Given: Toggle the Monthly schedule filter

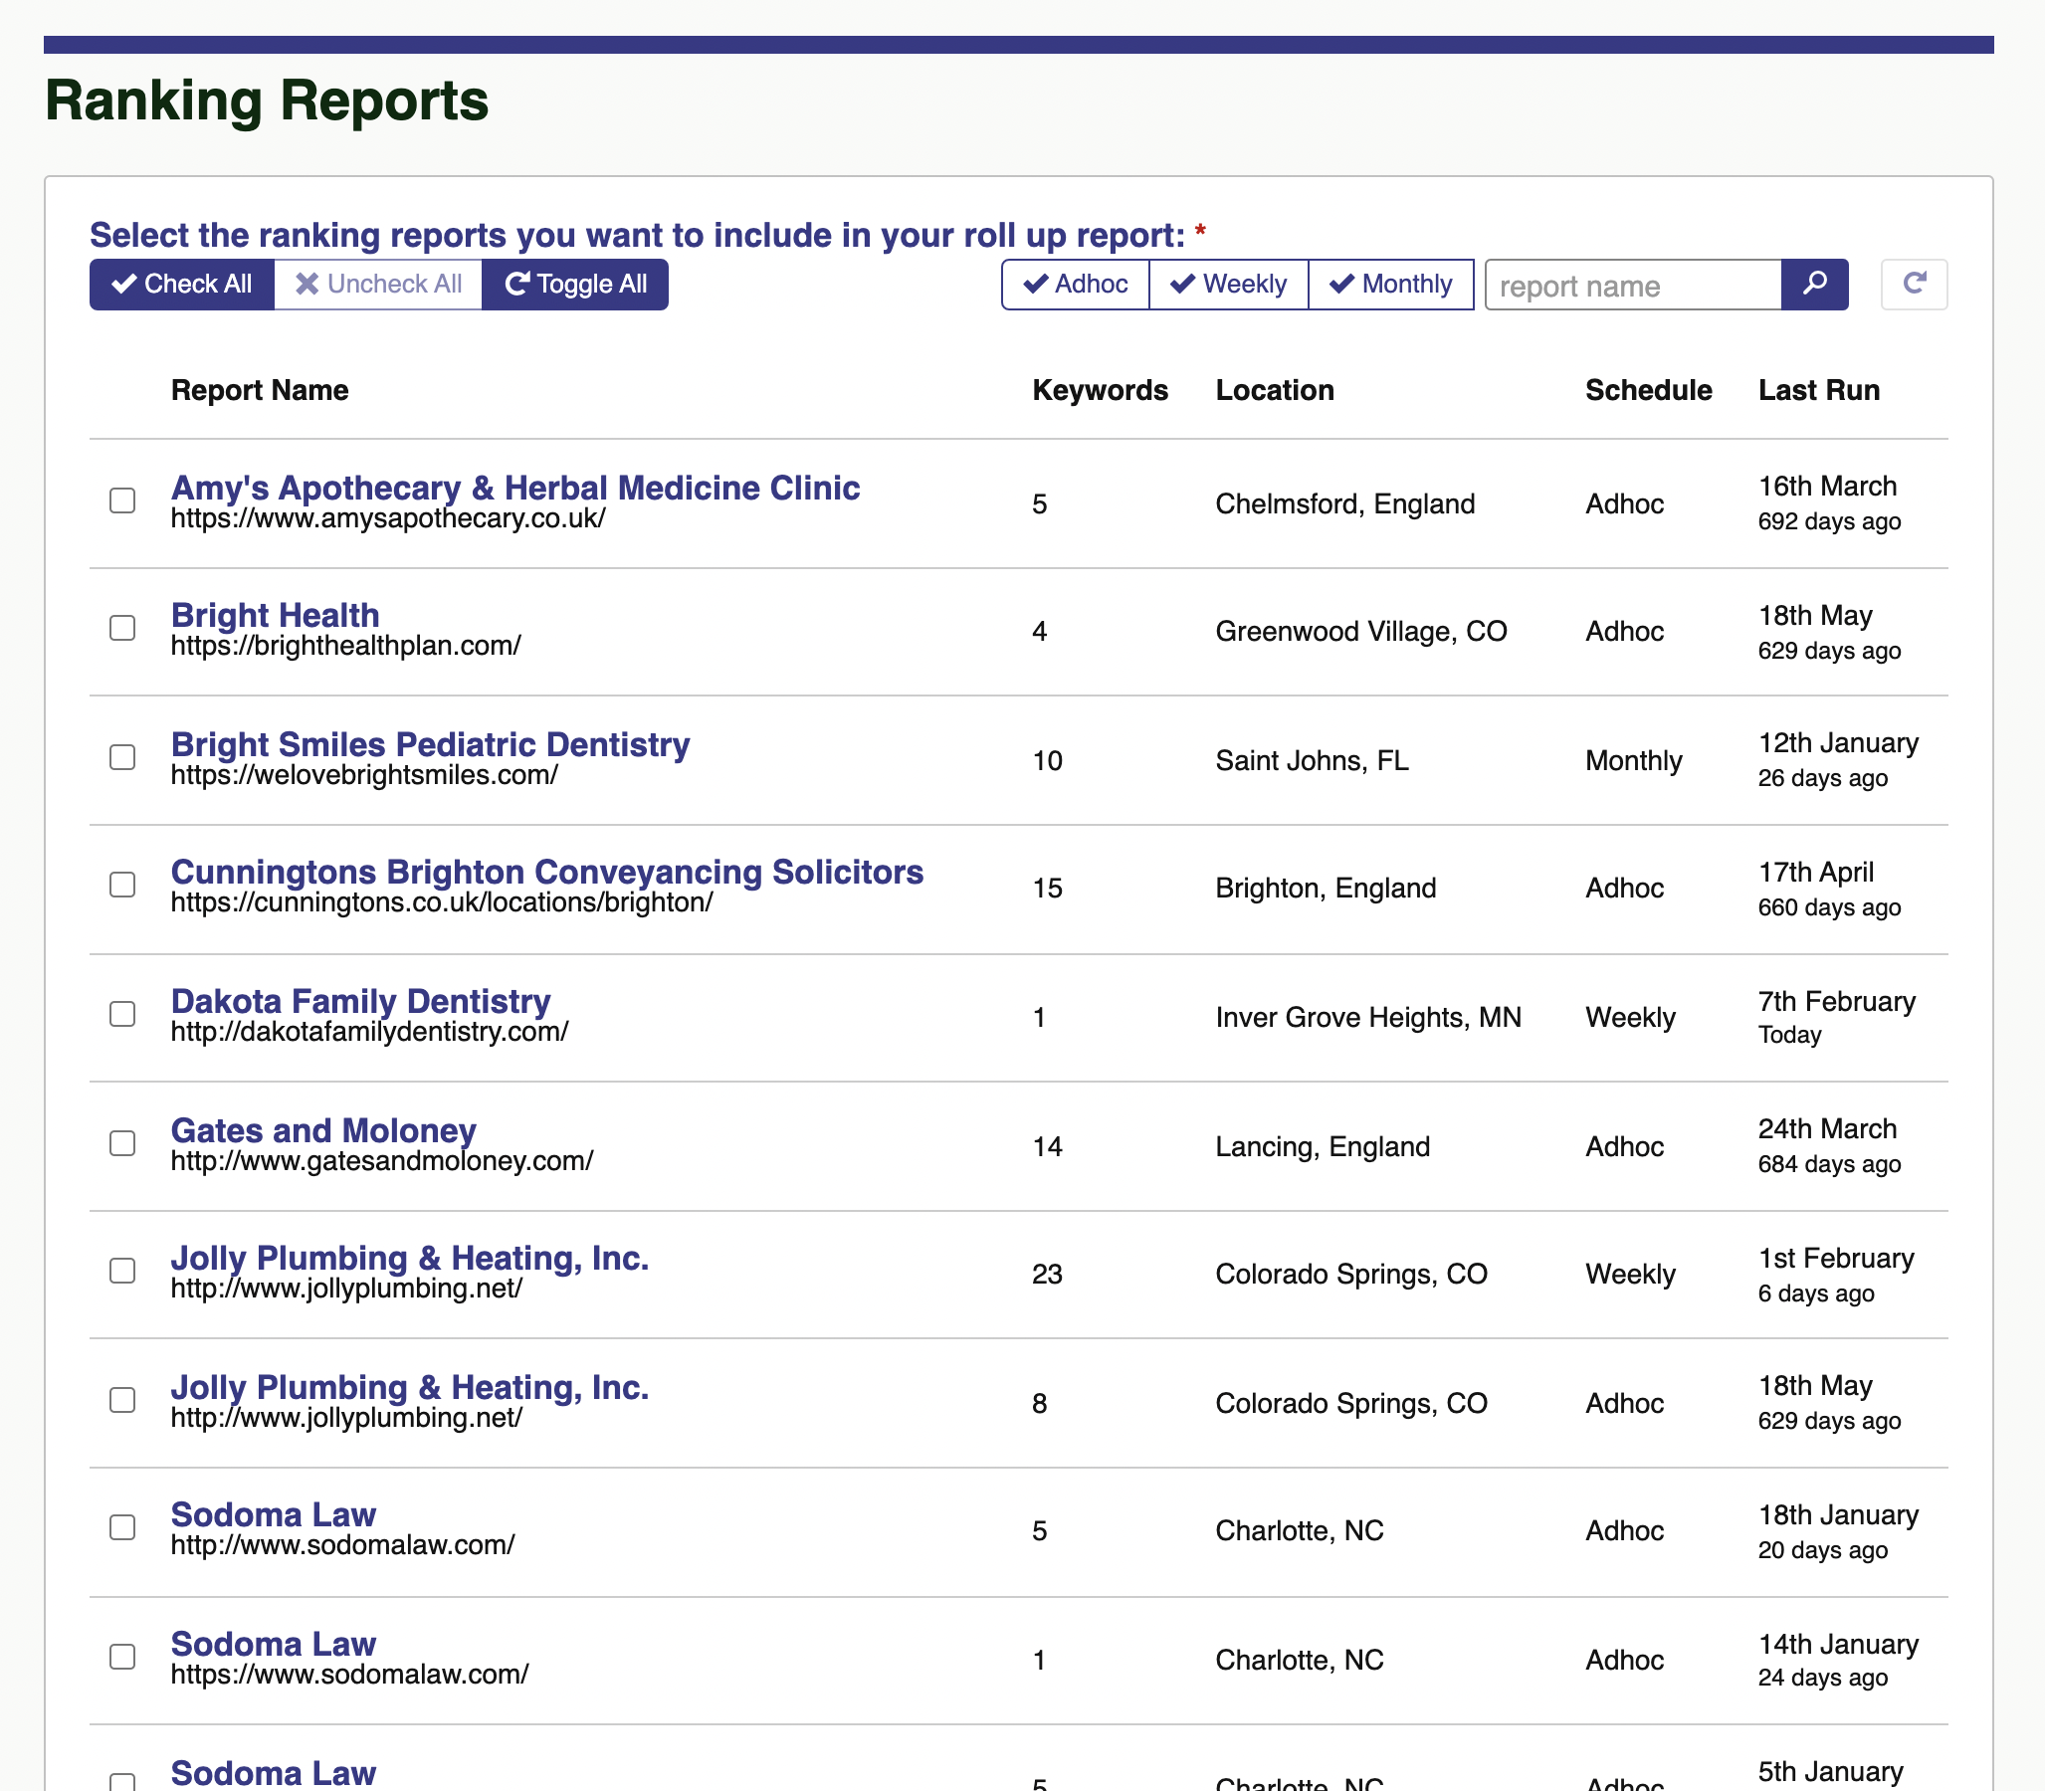Looking at the screenshot, I should pos(1390,285).
